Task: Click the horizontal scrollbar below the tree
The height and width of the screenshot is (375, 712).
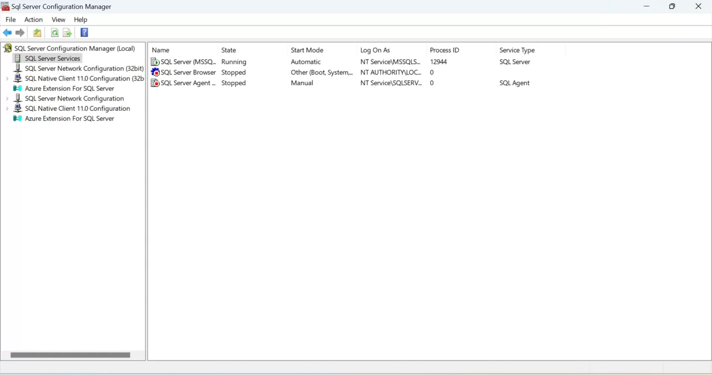Action: pyautogui.click(x=70, y=355)
